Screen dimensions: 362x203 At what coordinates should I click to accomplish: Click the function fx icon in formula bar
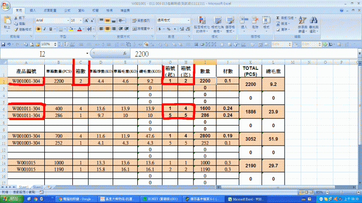click(x=125, y=54)
